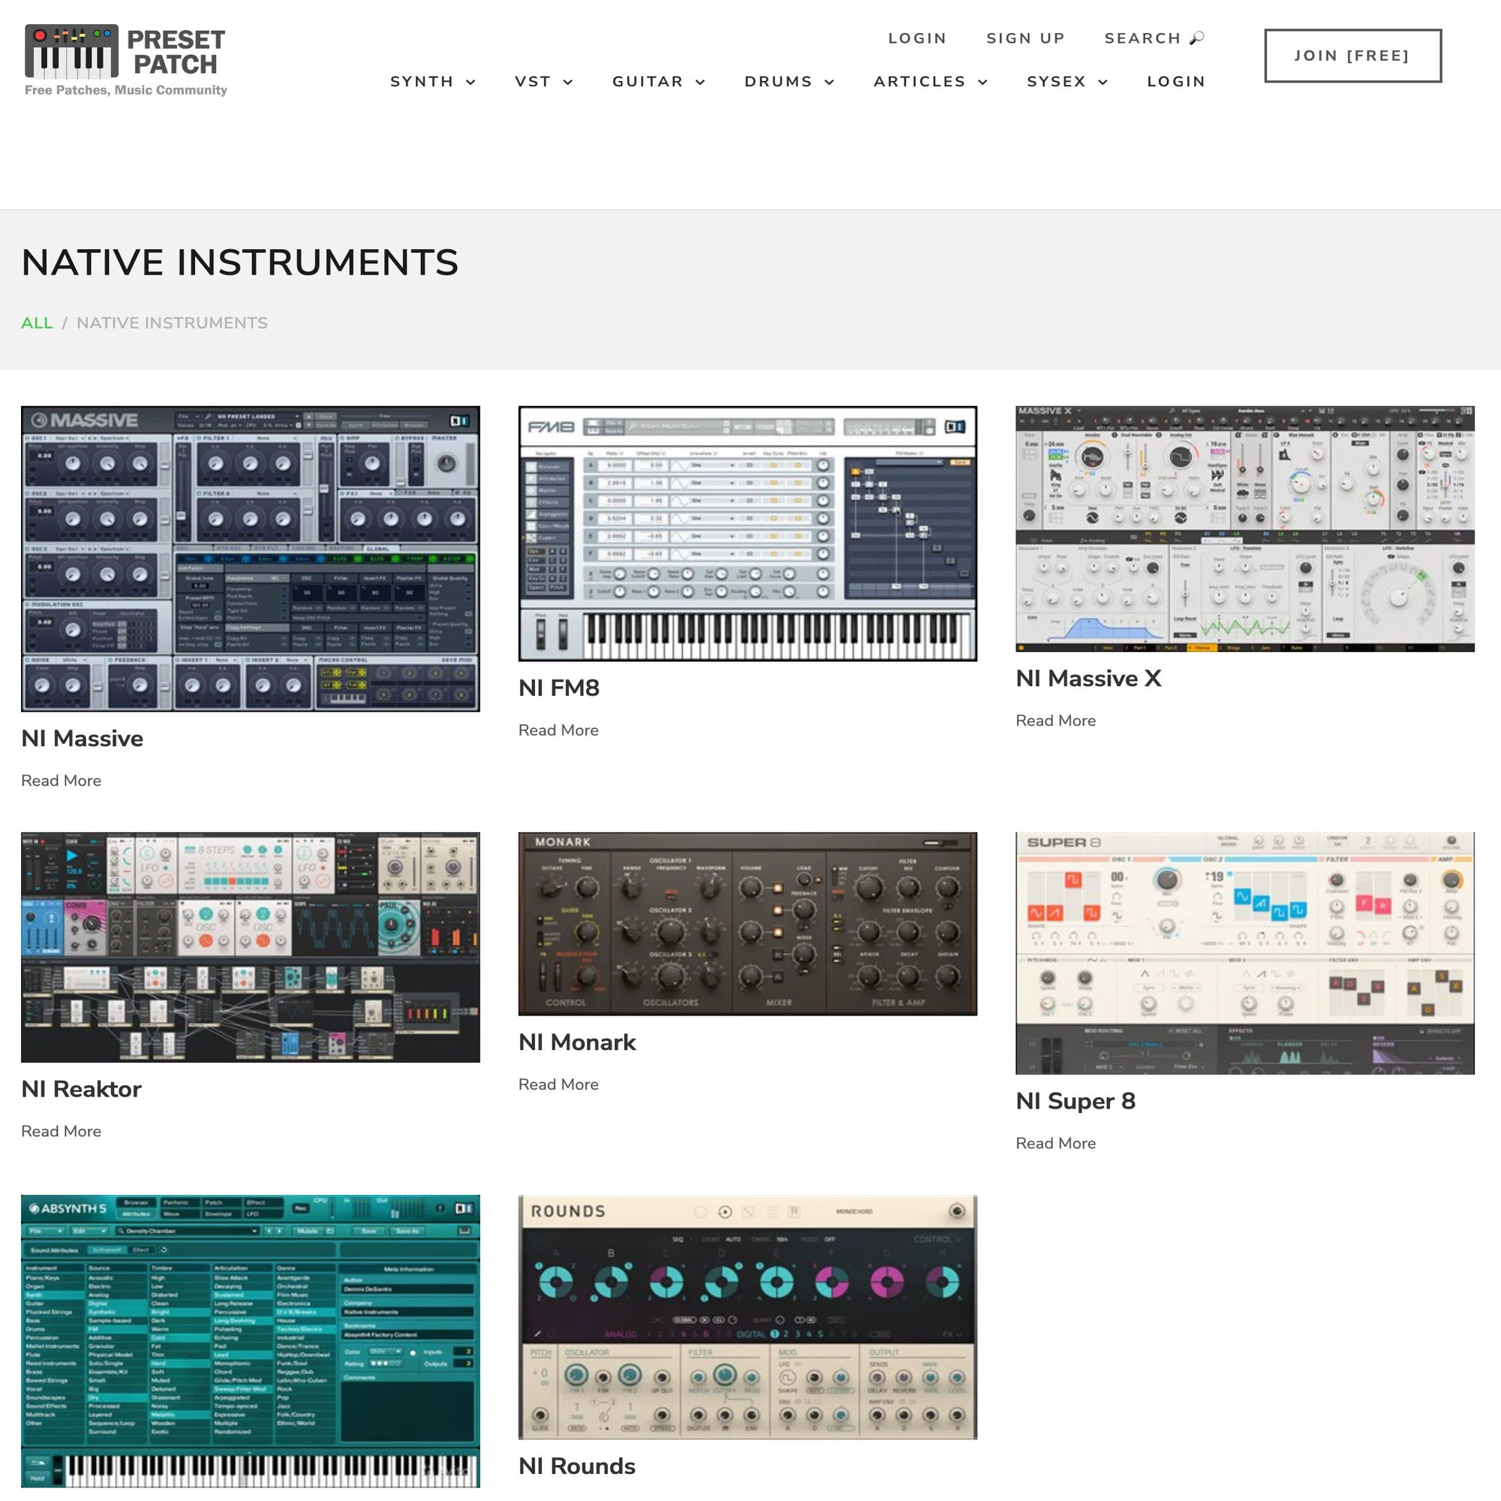Click Read More under NI Super 8
1501x1501 pixels.
[1056, 1144]
